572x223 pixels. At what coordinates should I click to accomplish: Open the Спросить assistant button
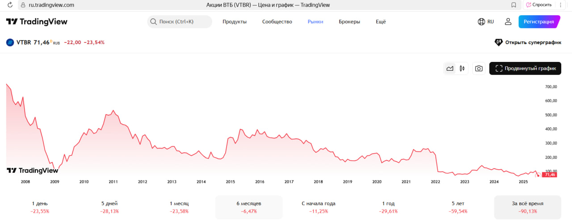tap(538, 5)
